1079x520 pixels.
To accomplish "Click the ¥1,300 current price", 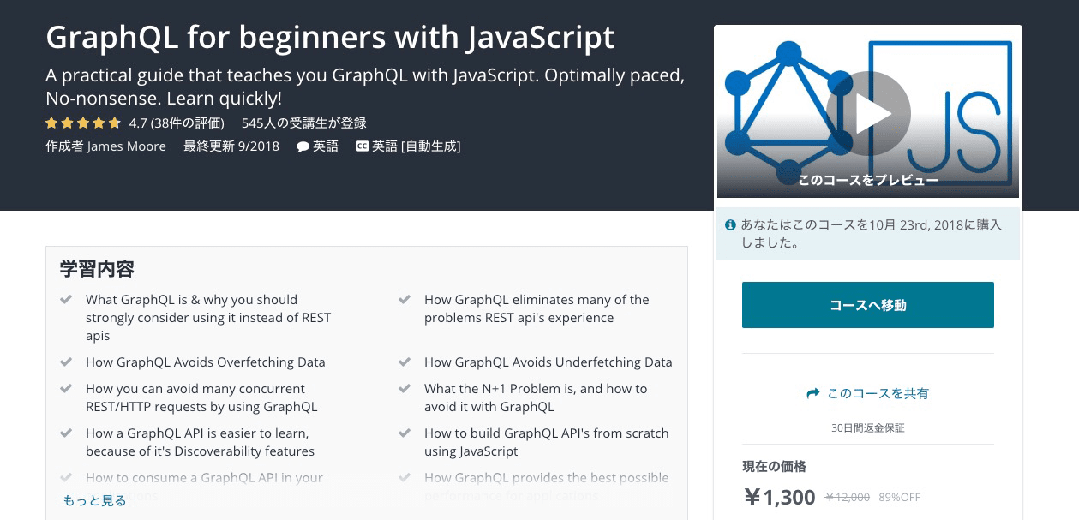I will pyautogui.click(x=779, y=497).
